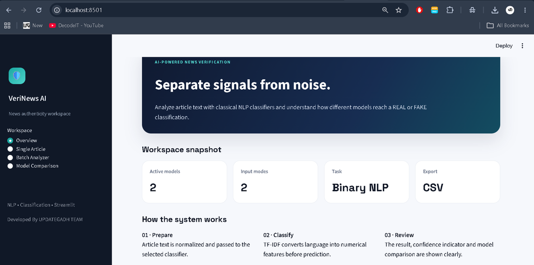534x265 pixels.
Task: Open the Streamlit app options menu
Action: pos(523,45)
